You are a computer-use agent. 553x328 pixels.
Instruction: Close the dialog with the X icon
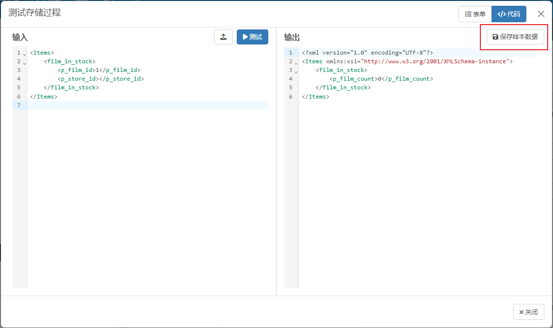pyautogui.click(x=541, y=14)
